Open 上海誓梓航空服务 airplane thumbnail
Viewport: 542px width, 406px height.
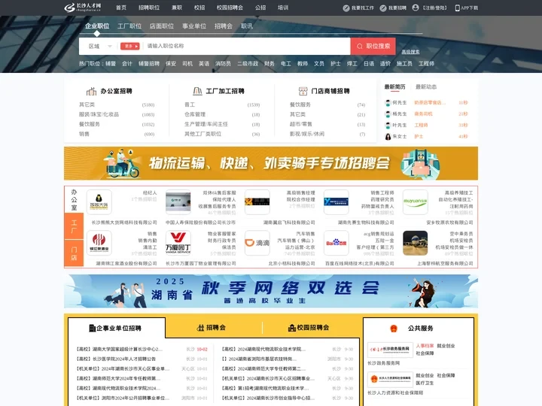(415, 243)
